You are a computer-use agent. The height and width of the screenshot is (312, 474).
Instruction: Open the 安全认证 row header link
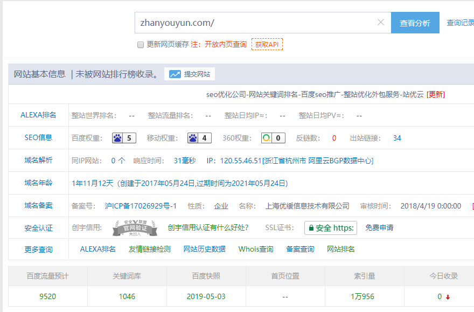click(x=38, y=228)
